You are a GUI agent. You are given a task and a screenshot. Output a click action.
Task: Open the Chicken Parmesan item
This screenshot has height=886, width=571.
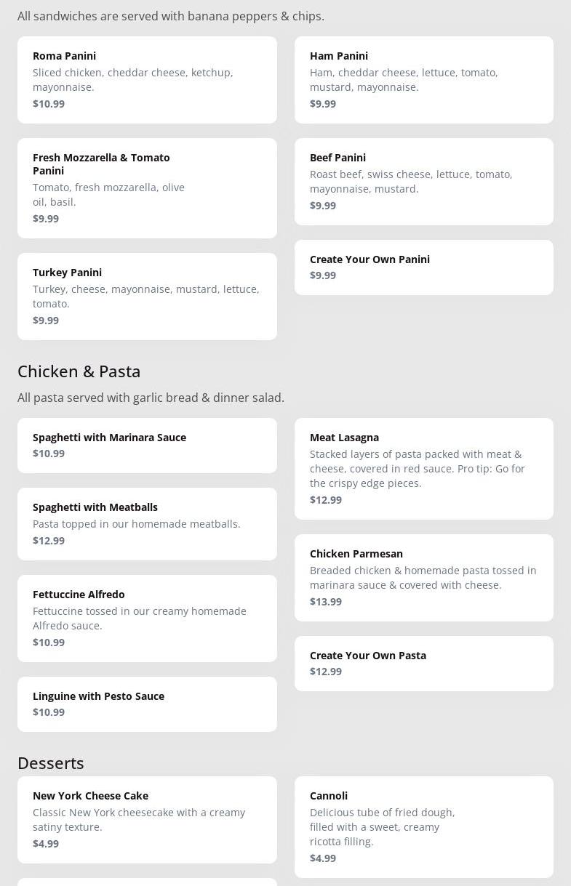[x=423, y=577]
